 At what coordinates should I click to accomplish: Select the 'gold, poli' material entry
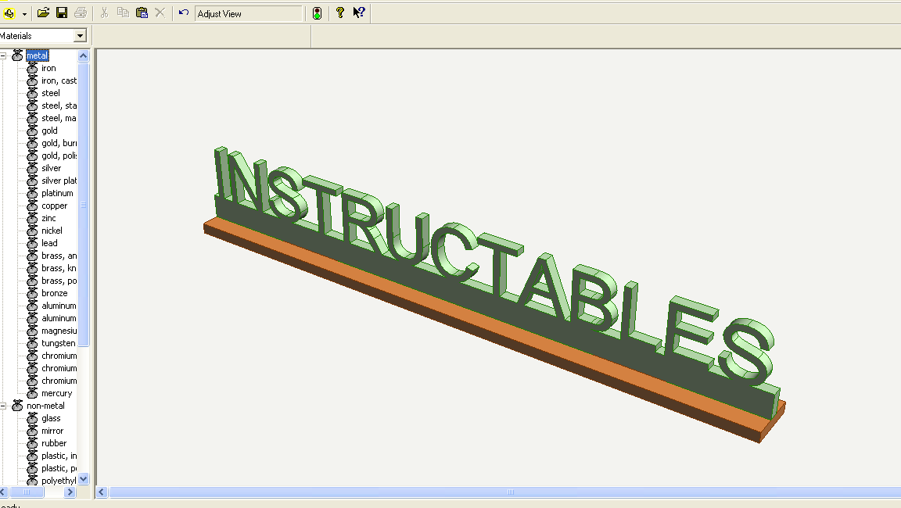tap(59, 156)
